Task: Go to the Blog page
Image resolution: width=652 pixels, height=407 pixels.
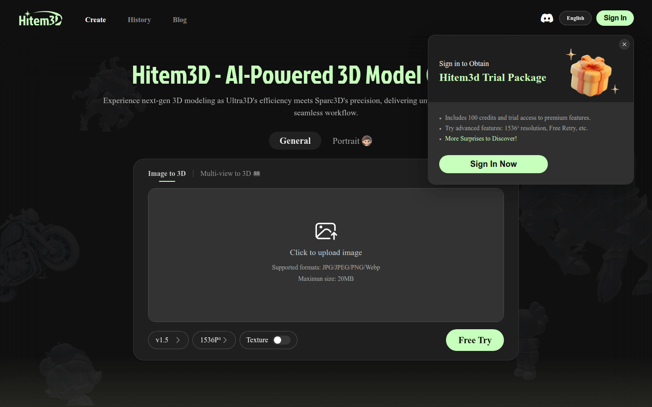Action: pyautogui.click(x=180, y=20)
